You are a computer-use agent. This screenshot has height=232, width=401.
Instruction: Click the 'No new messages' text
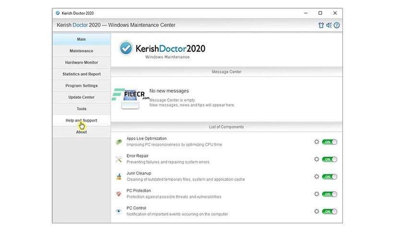click(x=169, y=91)
